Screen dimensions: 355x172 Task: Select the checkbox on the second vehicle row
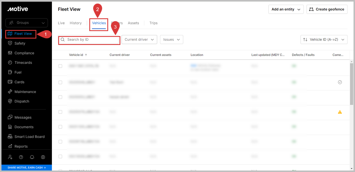tap(60, 82)
